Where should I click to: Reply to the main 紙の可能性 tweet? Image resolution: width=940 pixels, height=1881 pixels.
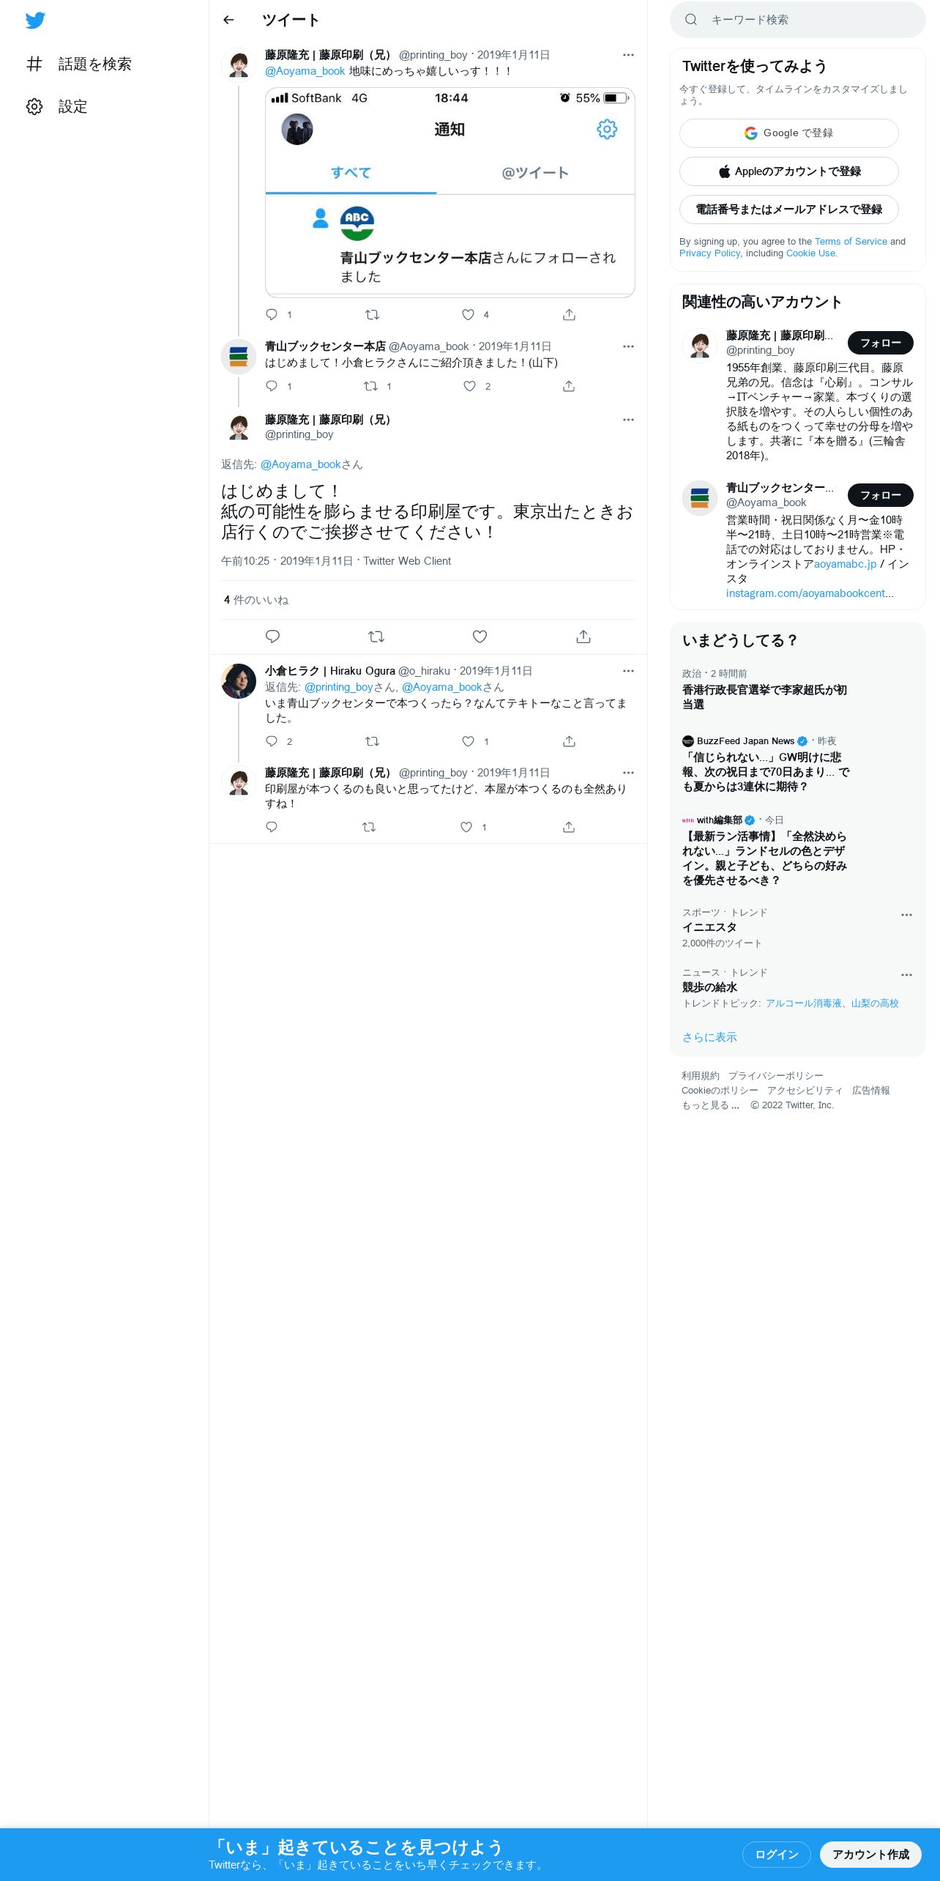pyautogui.click(x=272, y=637)
